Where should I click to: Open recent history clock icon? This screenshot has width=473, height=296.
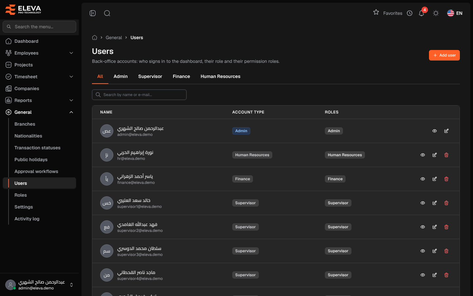click(x=410, y=13)
